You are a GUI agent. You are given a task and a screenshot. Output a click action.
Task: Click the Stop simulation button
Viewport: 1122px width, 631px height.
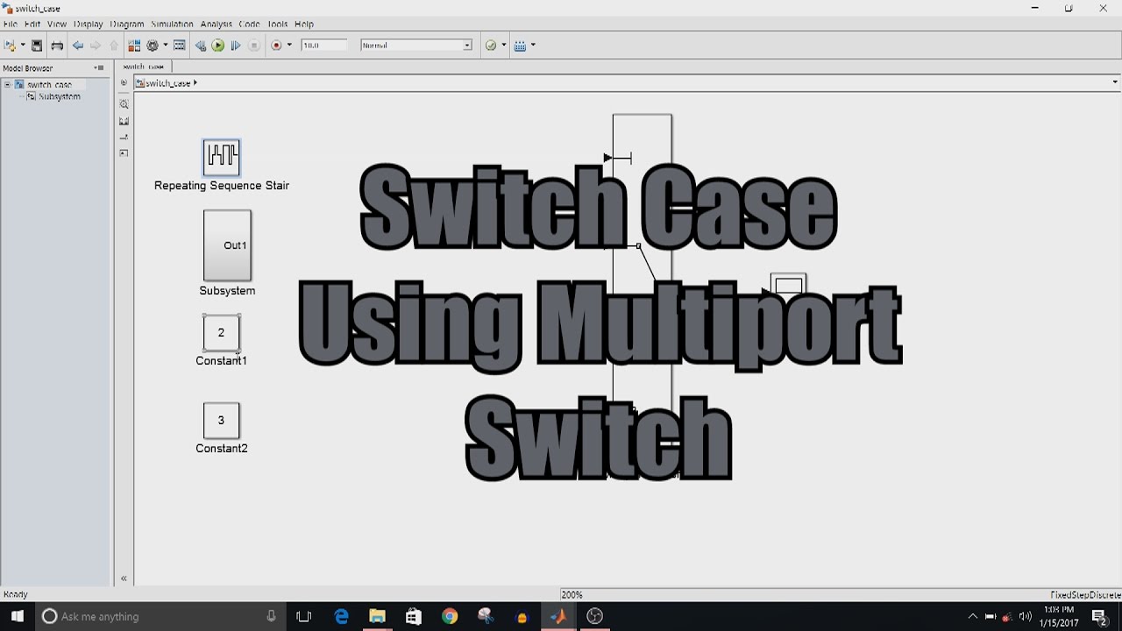254,46
